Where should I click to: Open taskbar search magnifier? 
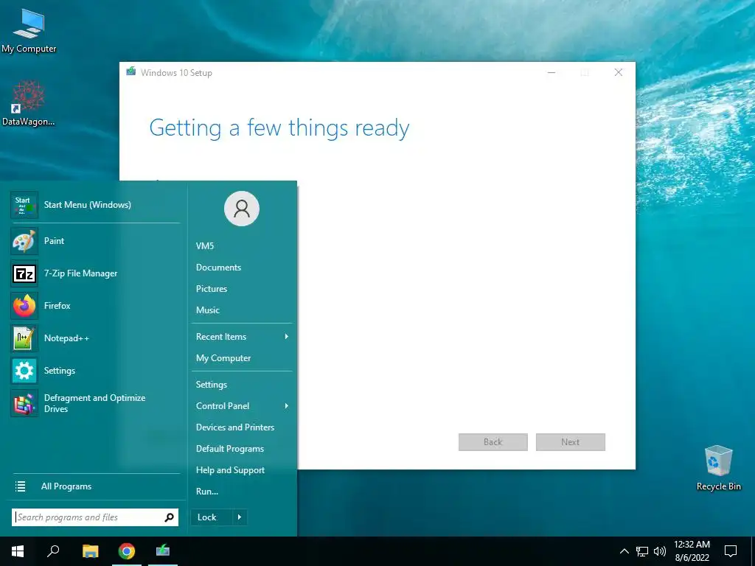pos(53,551)
